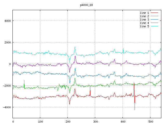The image size is (166, 125).
Task: Click the y-axis label 2000
Action: [8, 42]
